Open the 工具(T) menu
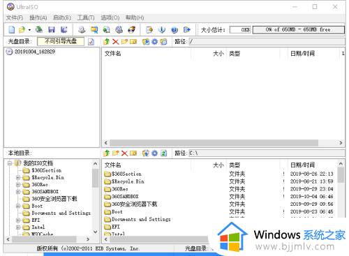This screenshot has height=256, width=349. pos(86,17)
